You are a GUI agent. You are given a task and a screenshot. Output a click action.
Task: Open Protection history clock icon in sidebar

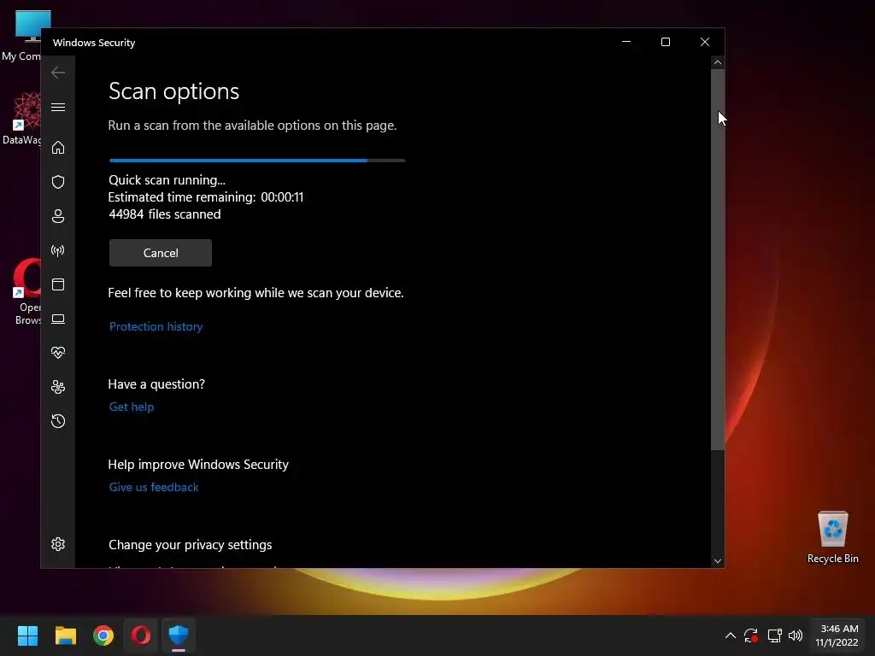pyautogui.click(x=58, y=421)
